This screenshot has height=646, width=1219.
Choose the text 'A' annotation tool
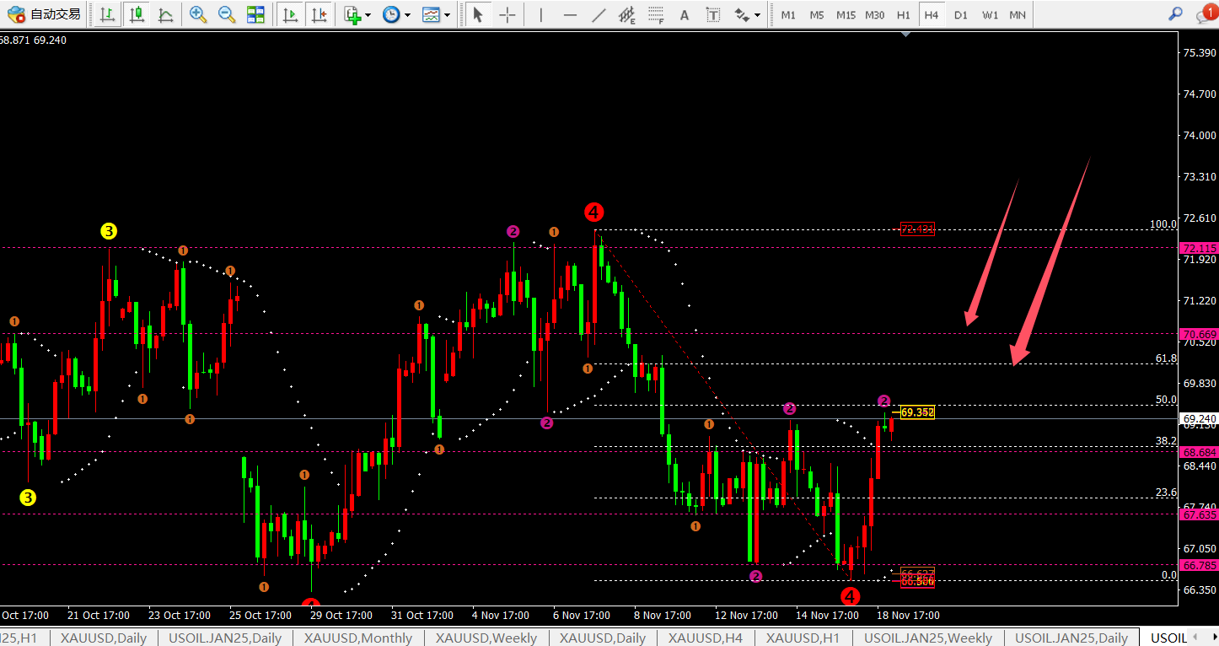685,14
